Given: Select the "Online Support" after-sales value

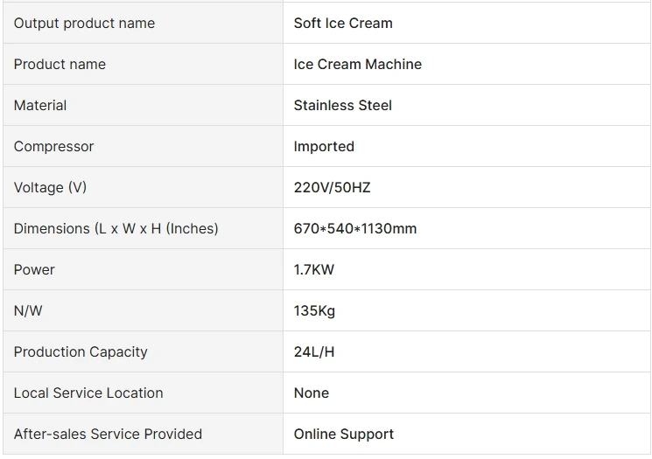Looking at the screenshot, I should coord(343,435).
